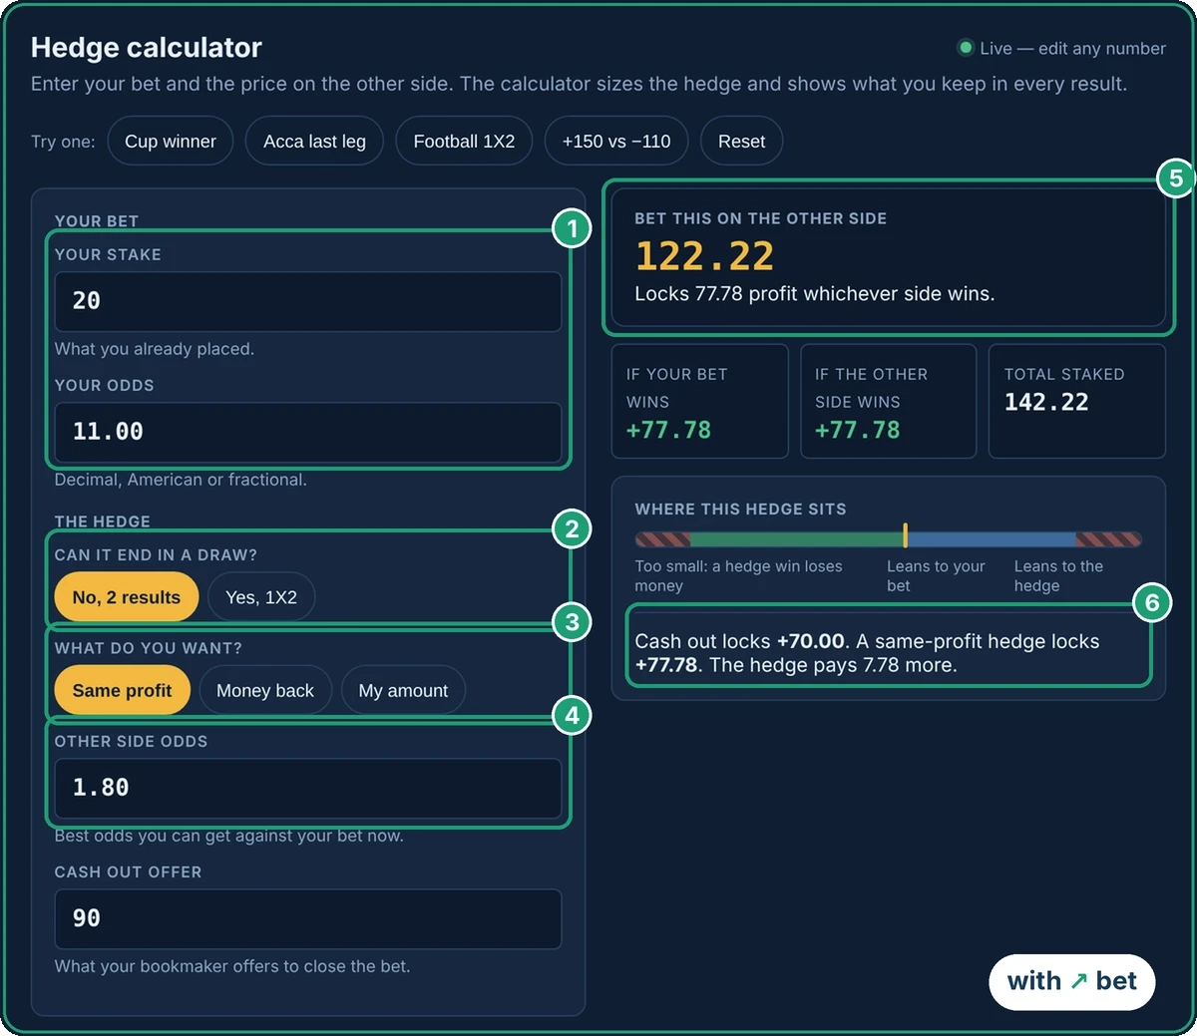The image size is (1197, 1036).
Task: Click the green segment of hedge bar
Action: coord(796,539)
